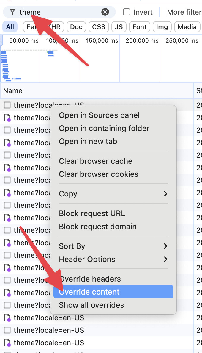This screenshot has width=202, height=353.
Task: Select the CSS type filter
Action: click(99, 27)
